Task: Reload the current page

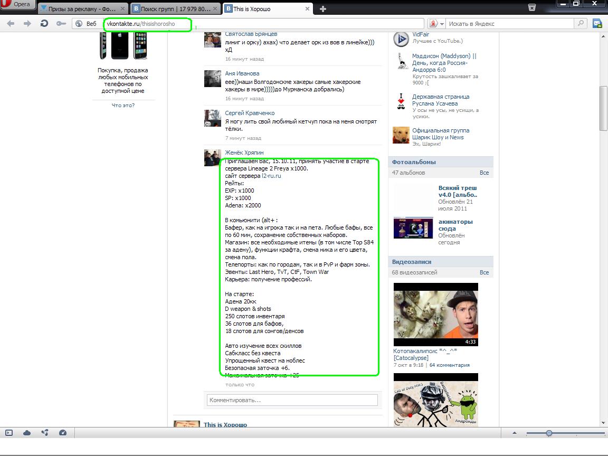Action: tap(44, 24)
